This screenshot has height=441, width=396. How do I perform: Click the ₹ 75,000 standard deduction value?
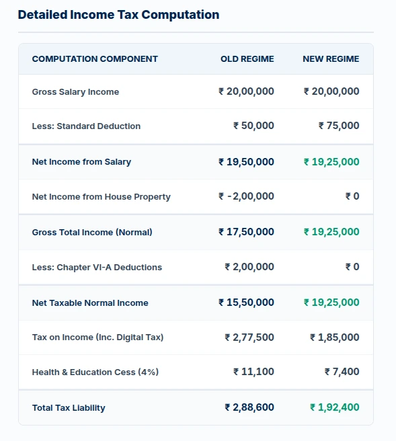pos(339,126)
